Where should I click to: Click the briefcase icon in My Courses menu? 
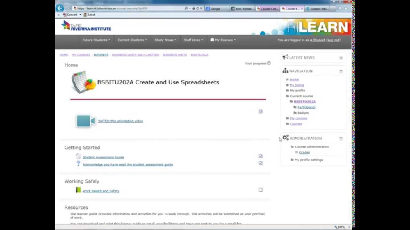click(x=212, y=40)
